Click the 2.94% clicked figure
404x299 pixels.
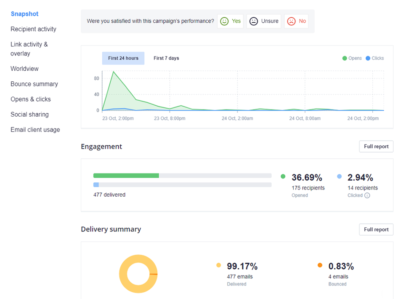coord(360,177)
